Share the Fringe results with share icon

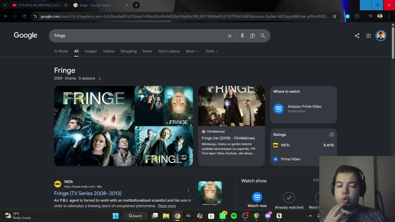pos(357,36)
